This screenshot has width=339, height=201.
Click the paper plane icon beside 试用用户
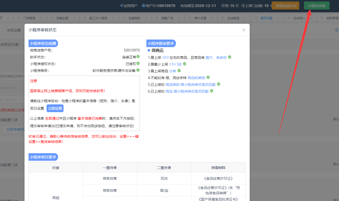[x=121, y=6]
